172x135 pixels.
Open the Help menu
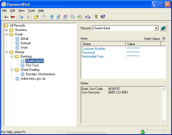(x=41, y=11)
